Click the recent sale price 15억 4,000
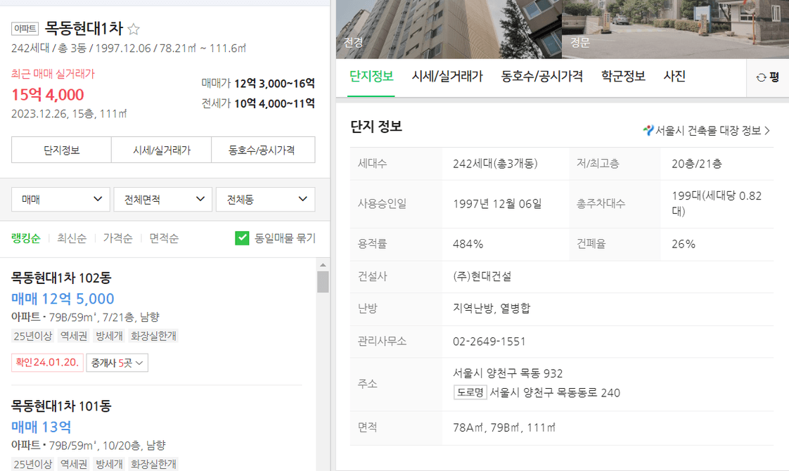 point(48,95)
